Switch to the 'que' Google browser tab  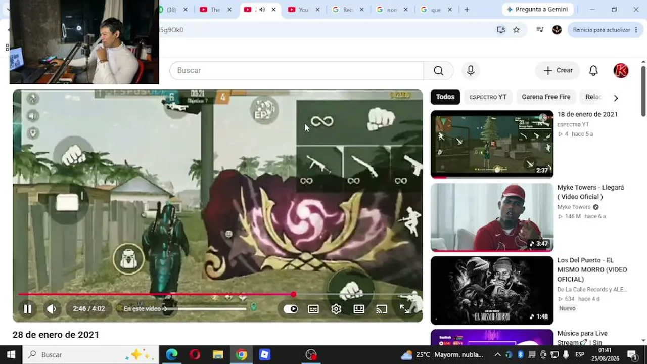pyautogui.click(x=436, y=10)
